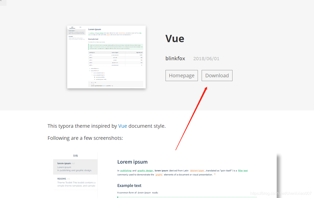Click the 'Example text' heading in screenshot
The image size is (314, 198).
pos(129,186)
